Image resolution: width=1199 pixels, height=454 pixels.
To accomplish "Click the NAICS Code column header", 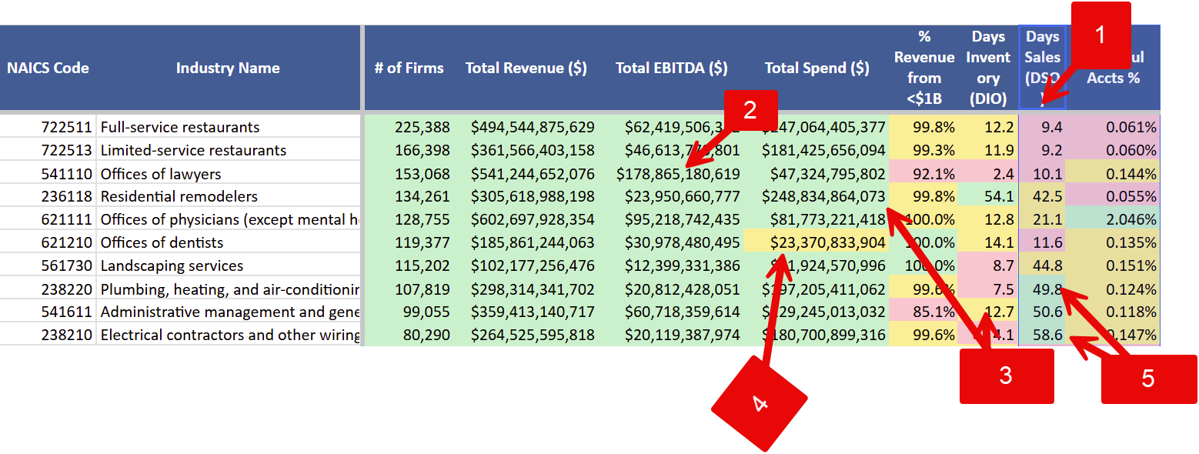I will tap(48, 68).
